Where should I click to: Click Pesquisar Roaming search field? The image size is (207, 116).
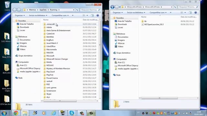90,10
